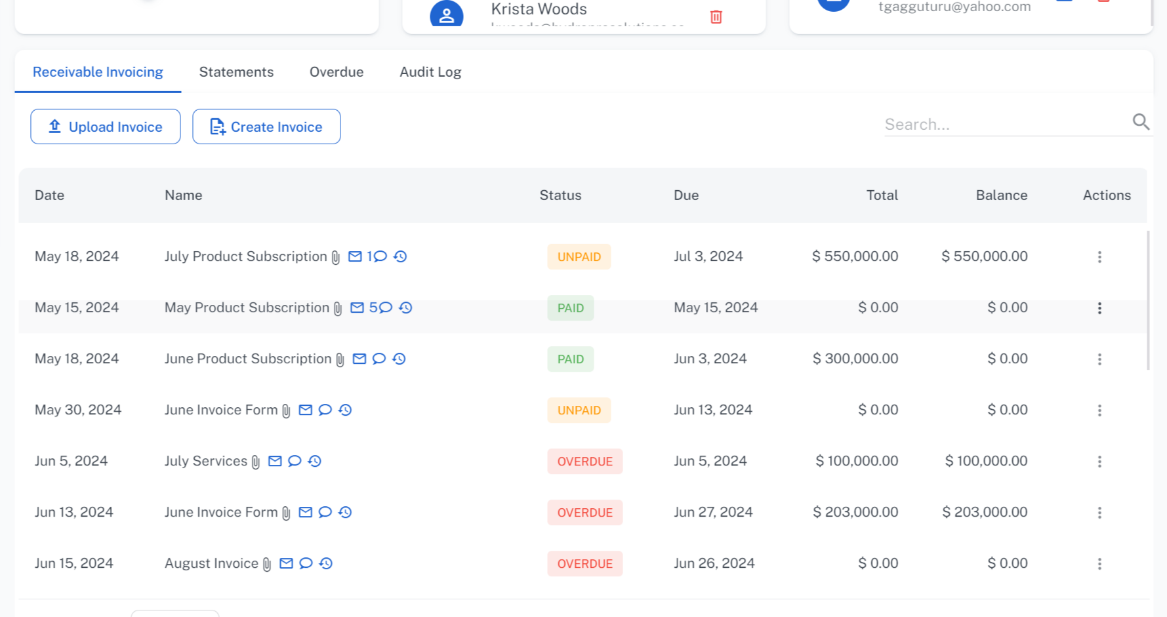This screenshot has width=1167, height=617.
Task: Open the Overdue tab
Action: pyautogui.click(x=337, y=72)
